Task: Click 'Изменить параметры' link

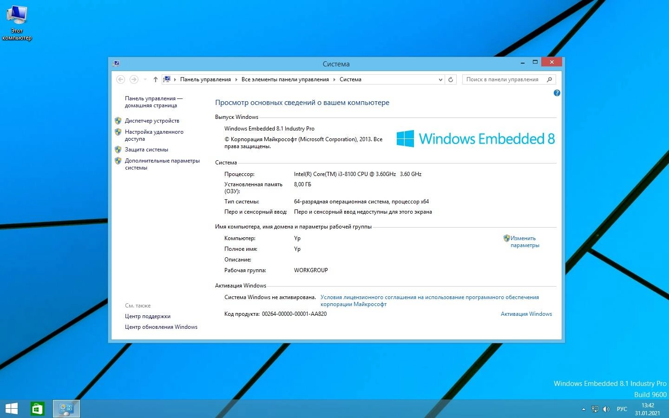Action: click(x=525, y=242)
